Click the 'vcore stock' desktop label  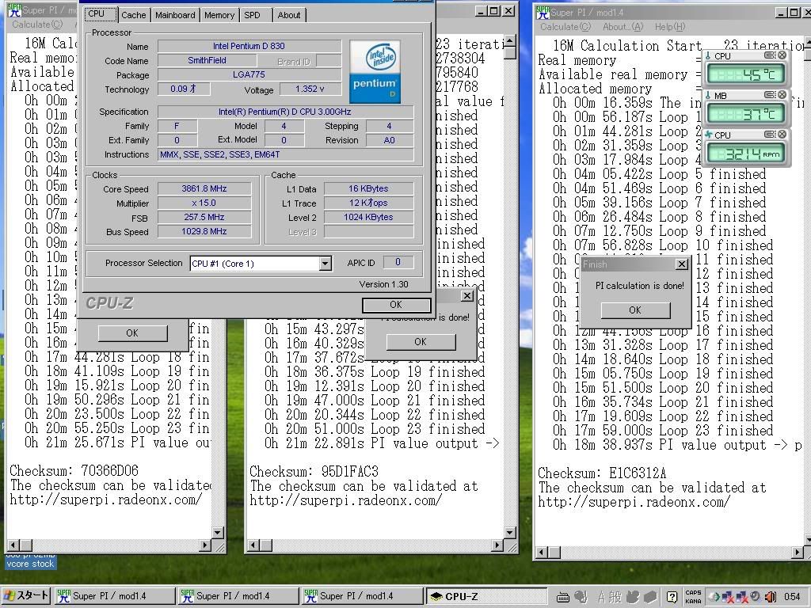(30, 564)
